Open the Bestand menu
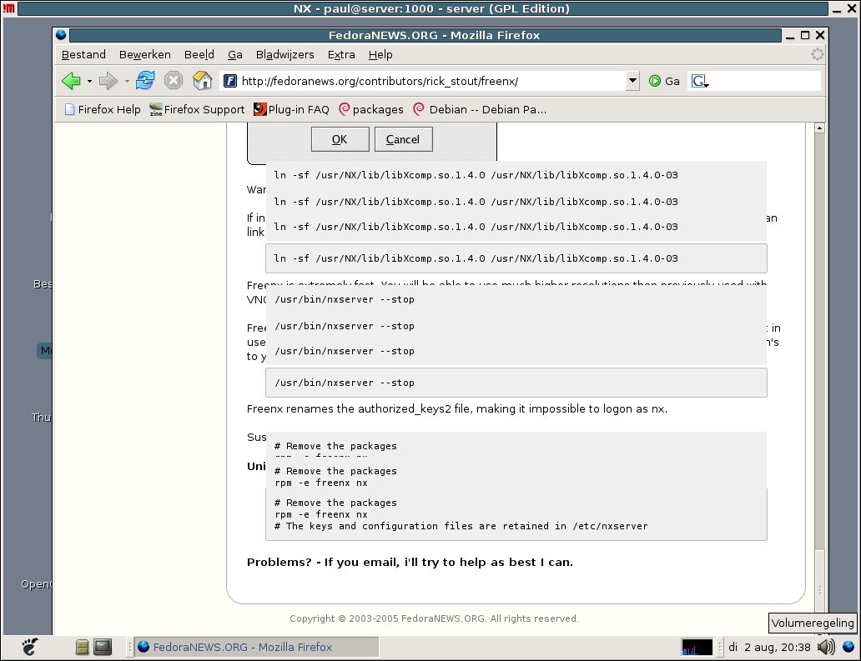The image size is (861, 661). 83,55
